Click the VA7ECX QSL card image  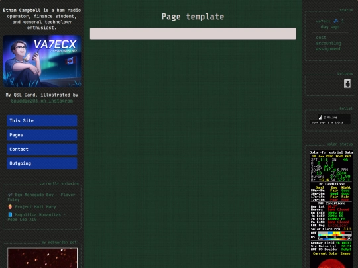[42, 61]
